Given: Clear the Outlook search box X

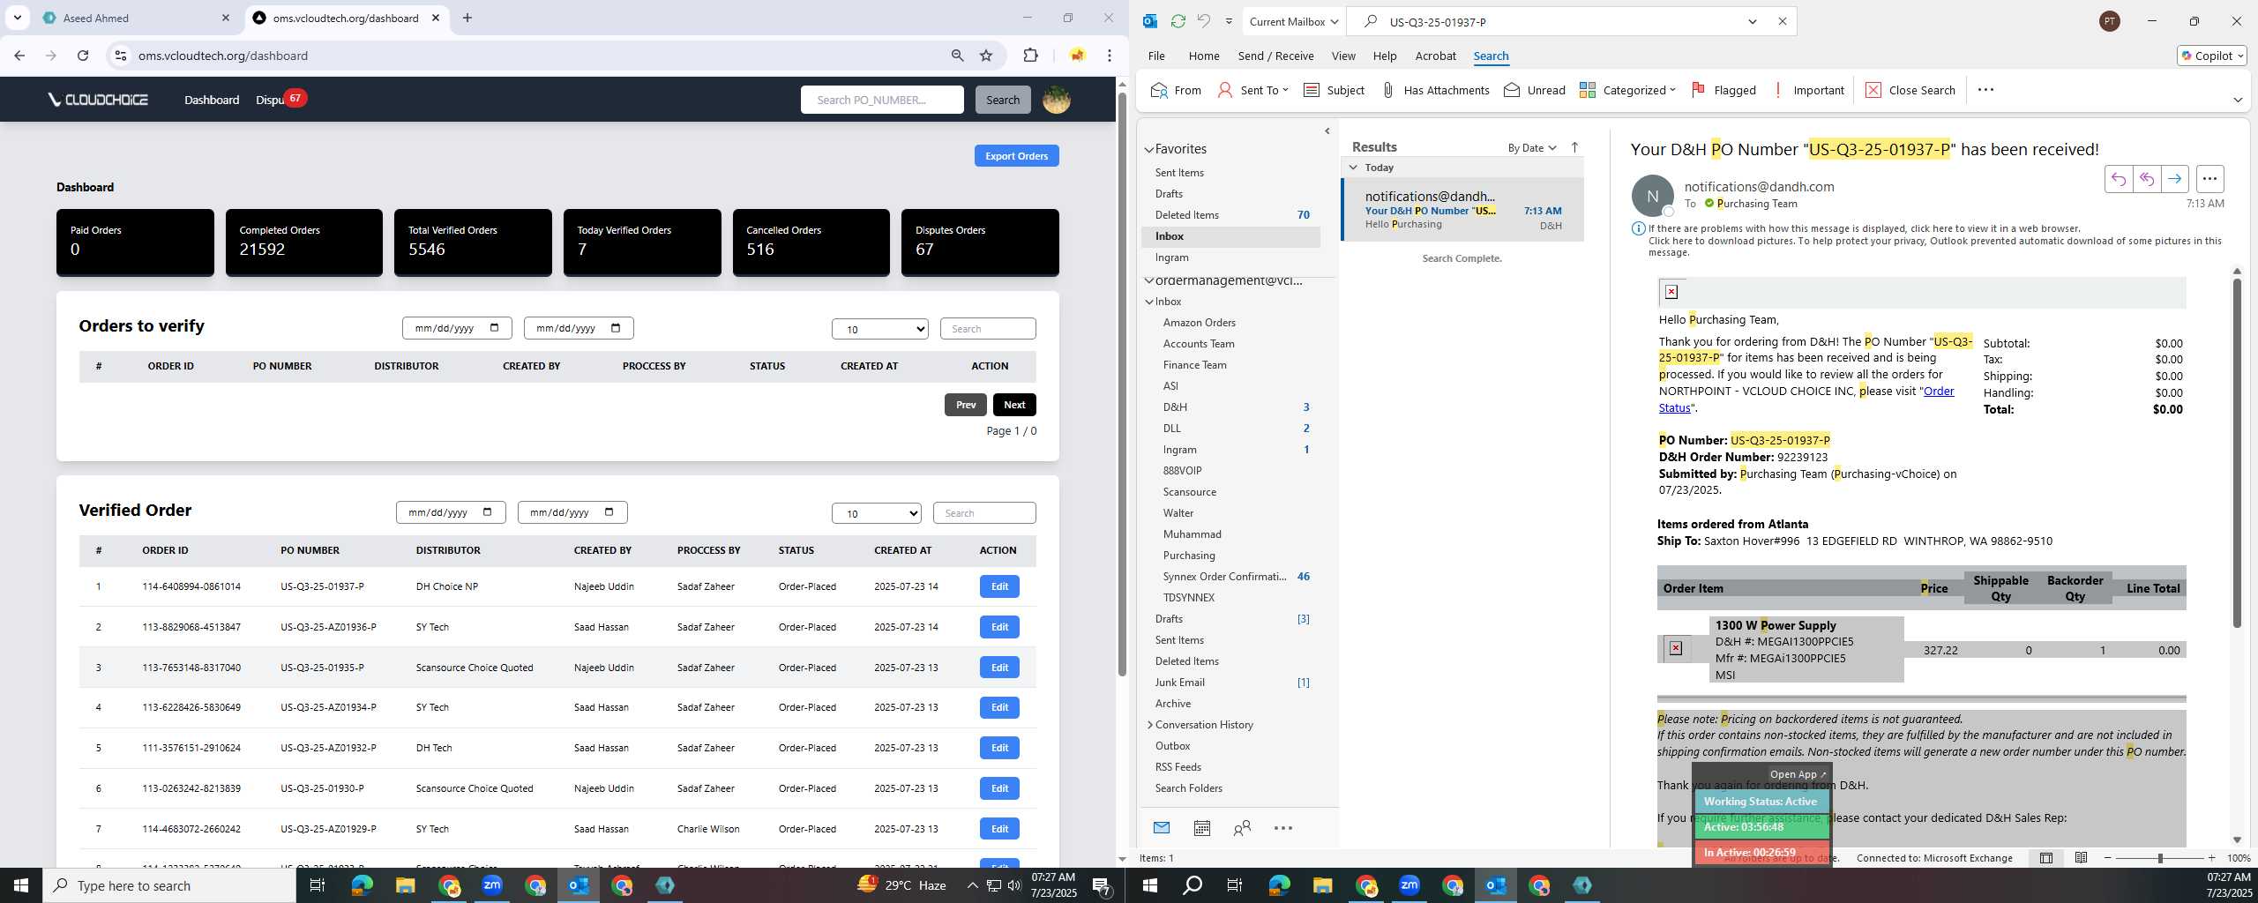Looking at the screenshot, I should [x=1782, y=21].
